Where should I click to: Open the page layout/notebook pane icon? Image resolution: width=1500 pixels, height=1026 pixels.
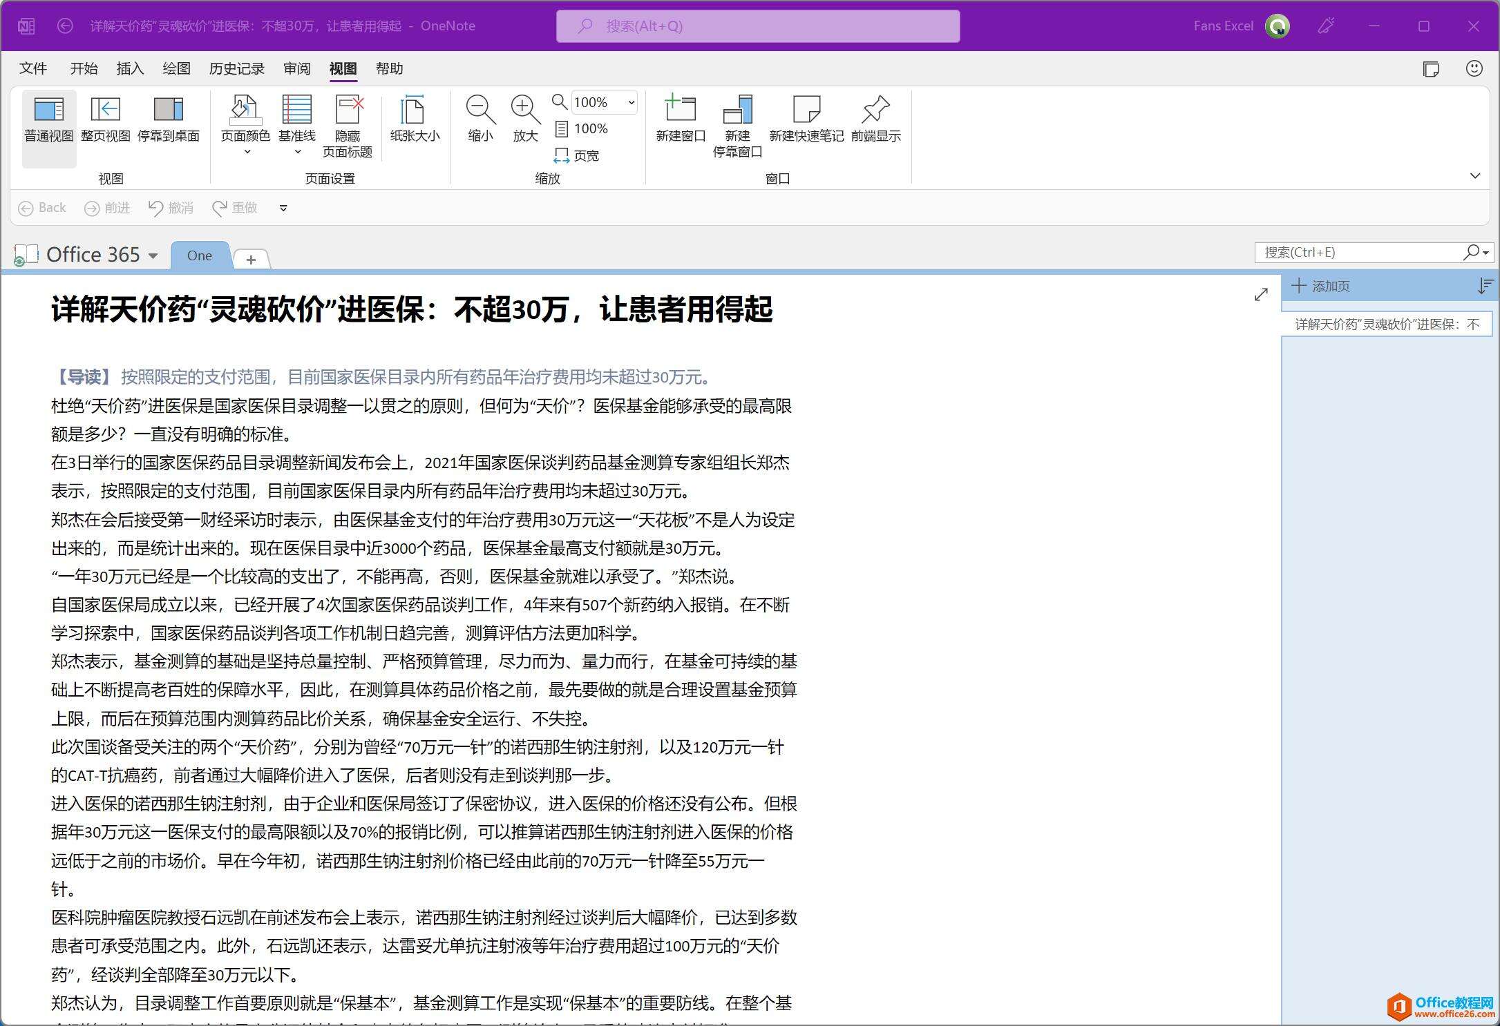tap(1431, 69)
